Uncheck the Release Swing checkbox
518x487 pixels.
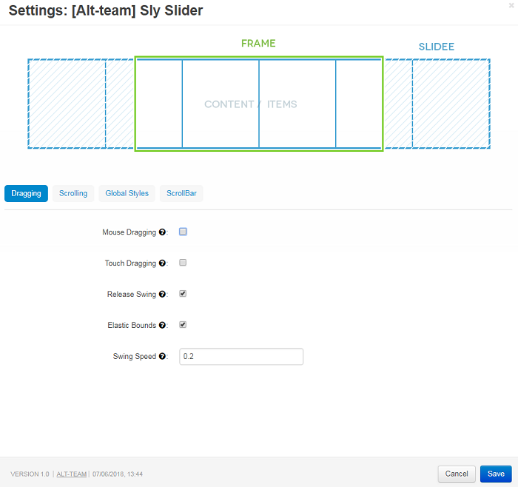[x=183, y=294]
